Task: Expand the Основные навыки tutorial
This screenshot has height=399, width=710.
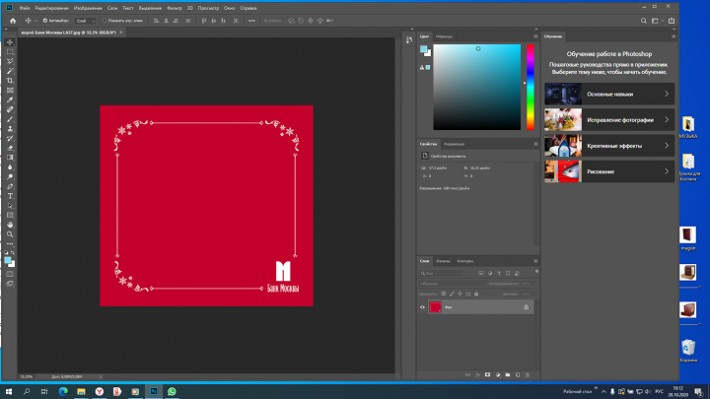Action: (609, 95)
